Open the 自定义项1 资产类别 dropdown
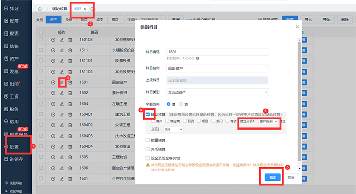 [x=269, y=122]
